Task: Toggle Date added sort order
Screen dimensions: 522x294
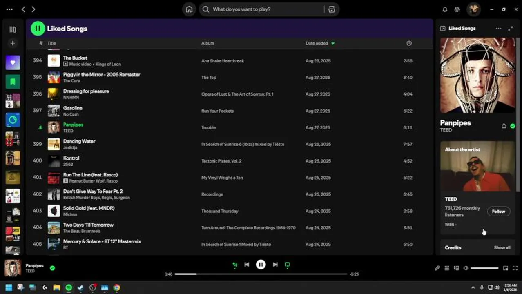Action: (x=320, y=43)
